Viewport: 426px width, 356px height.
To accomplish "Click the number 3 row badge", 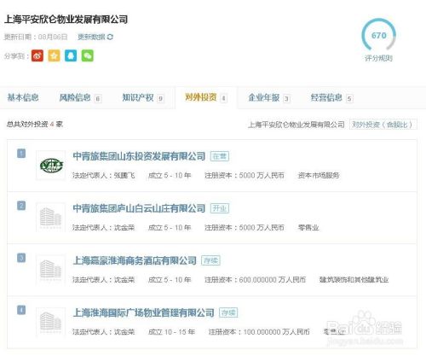I will pos(21,258).
